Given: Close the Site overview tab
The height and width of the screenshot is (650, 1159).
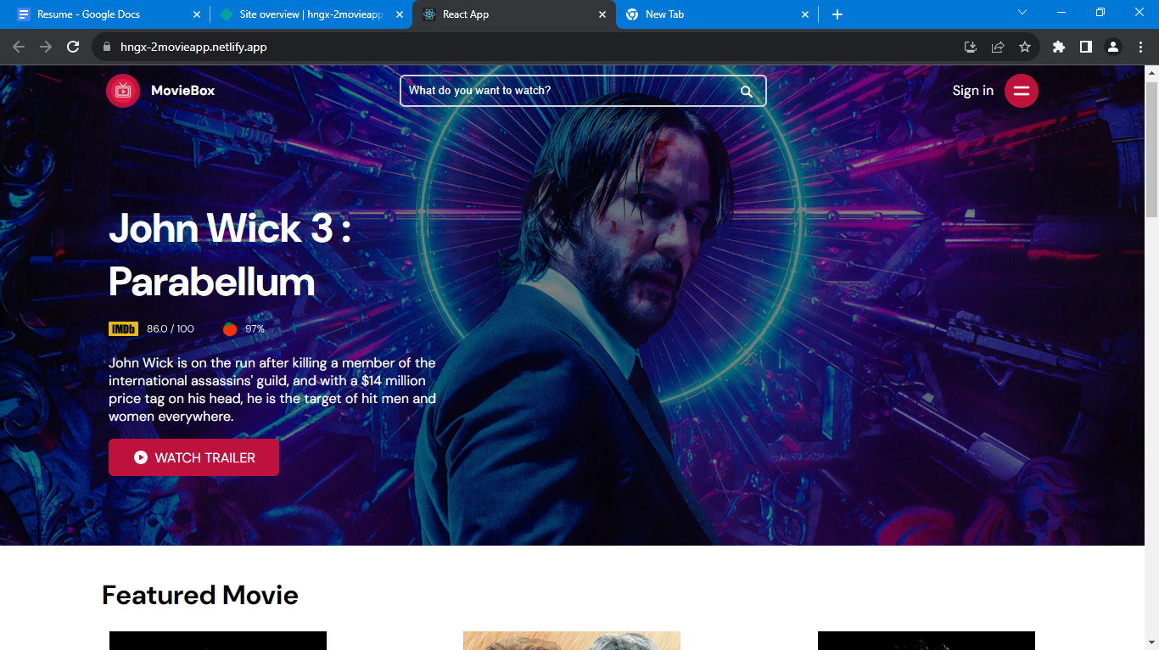Looking at the screenshot, I should (x=400, y=14).
